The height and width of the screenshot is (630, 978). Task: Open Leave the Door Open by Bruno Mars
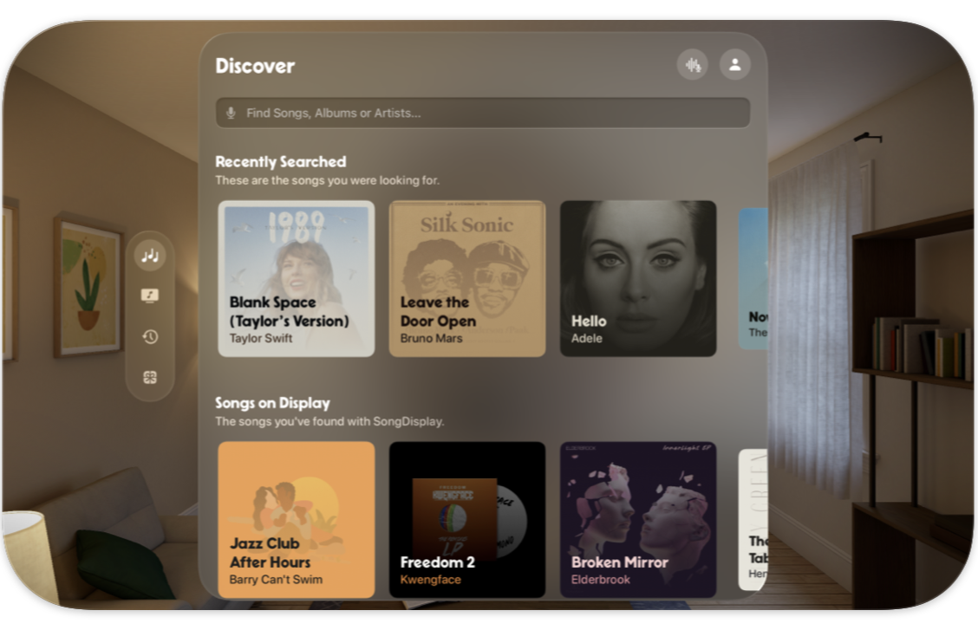click(x=467, y=277)
